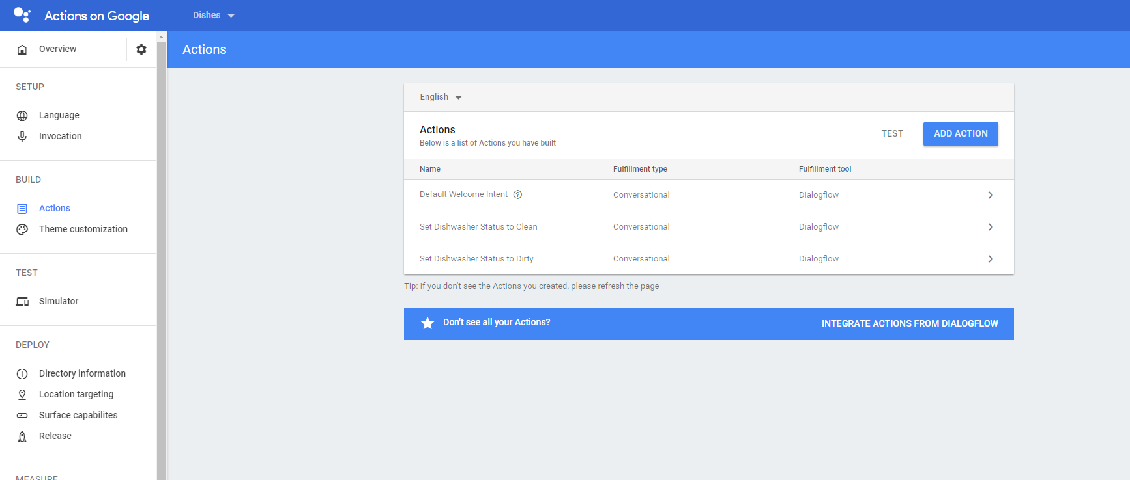Expand Set Dishwasher Status to Clean chevron
Viewport: 1130px width, 480px height.
point(991,227)
